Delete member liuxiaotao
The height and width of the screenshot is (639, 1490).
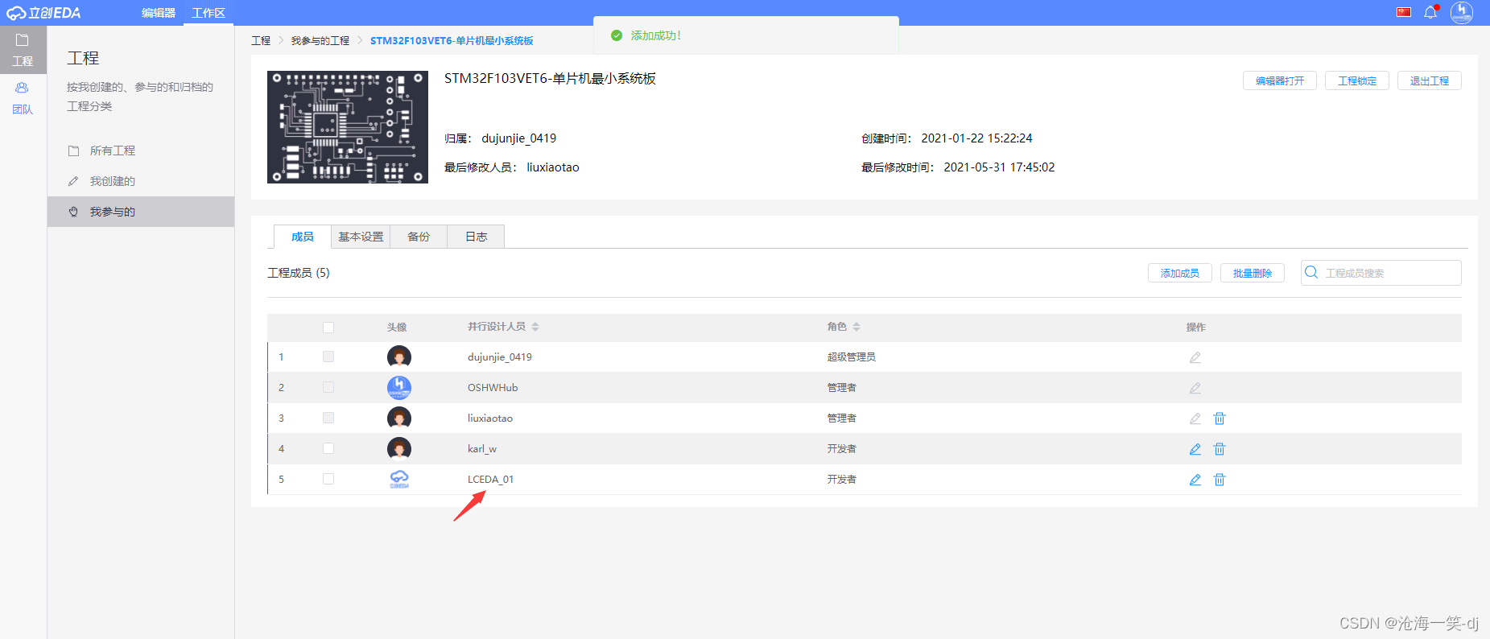click(1220, 418)
